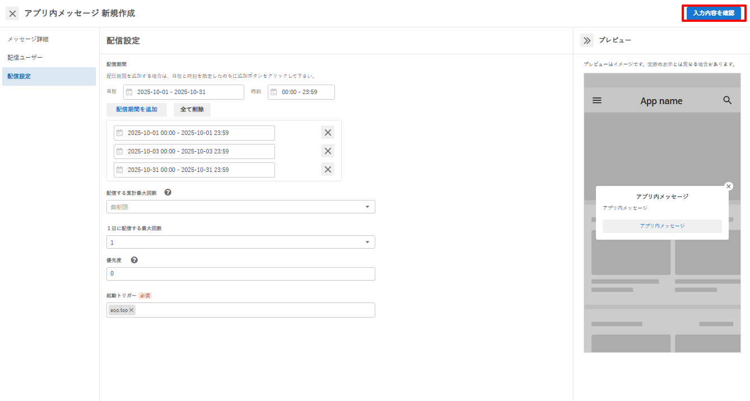Show help for 優先度
Image resolution: width=750 pixels, height=401 pixels.
click(134, 260)
